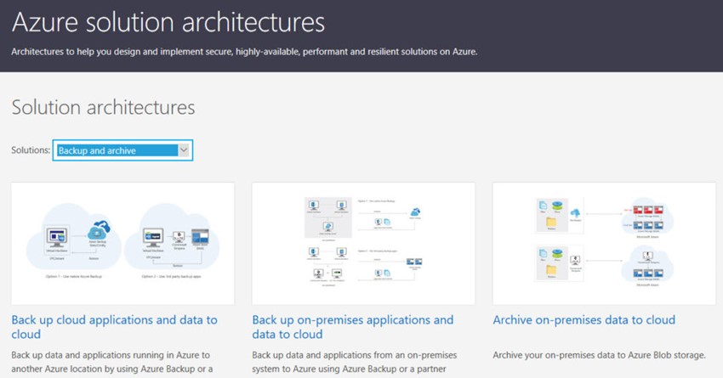Screen dimensions: 723x378
Task: Click the 'Solutions:' label text
Action: 31,150
